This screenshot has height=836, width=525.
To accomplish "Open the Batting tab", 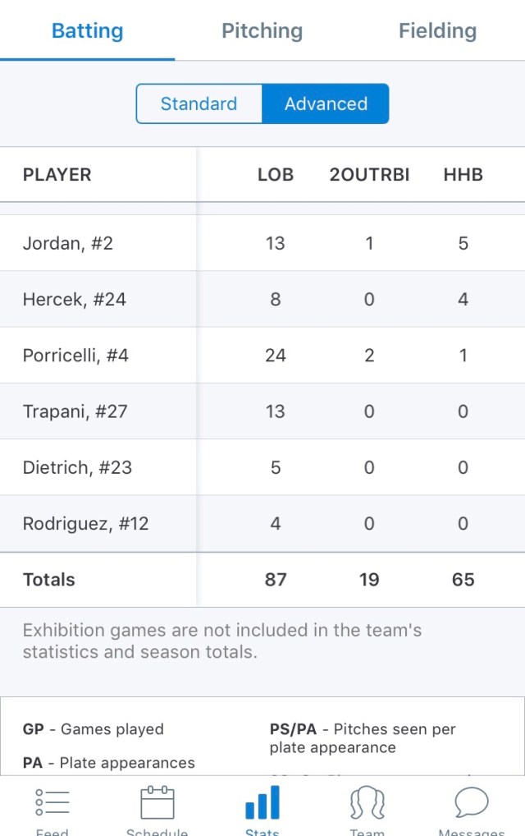I will pos(87,31).
